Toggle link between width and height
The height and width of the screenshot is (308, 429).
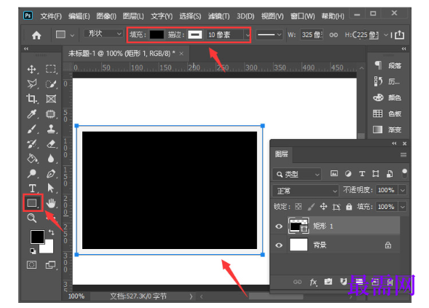point(334,35)
